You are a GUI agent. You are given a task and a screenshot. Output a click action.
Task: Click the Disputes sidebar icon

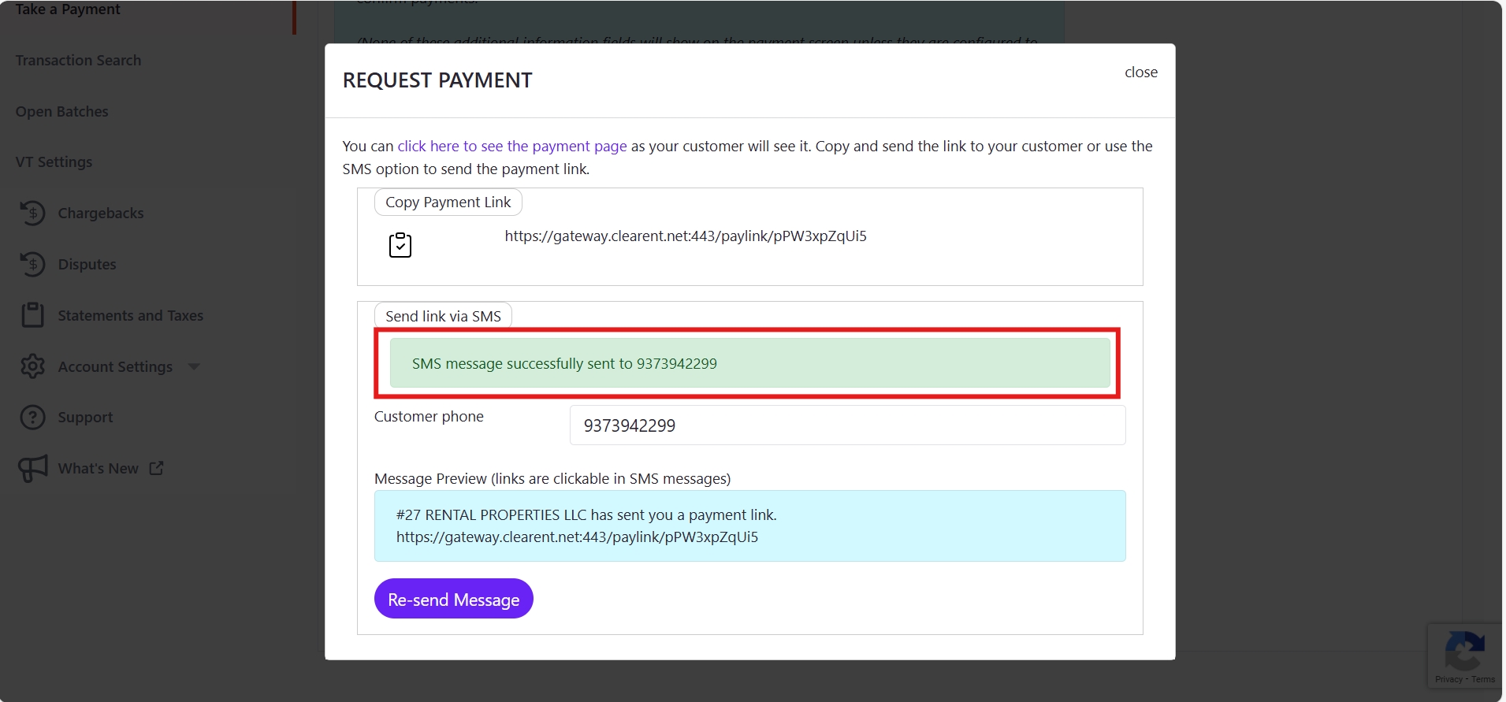(32, 264)
